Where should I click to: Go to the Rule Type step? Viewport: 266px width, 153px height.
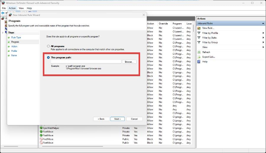tap(16, 37)
